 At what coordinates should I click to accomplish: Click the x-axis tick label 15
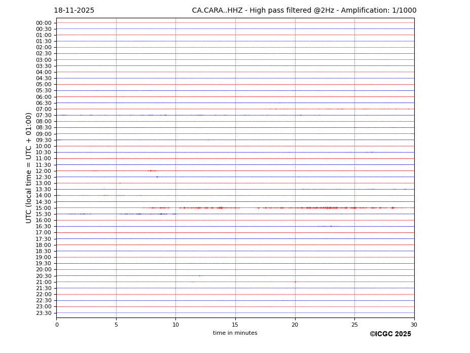point(235,325)
